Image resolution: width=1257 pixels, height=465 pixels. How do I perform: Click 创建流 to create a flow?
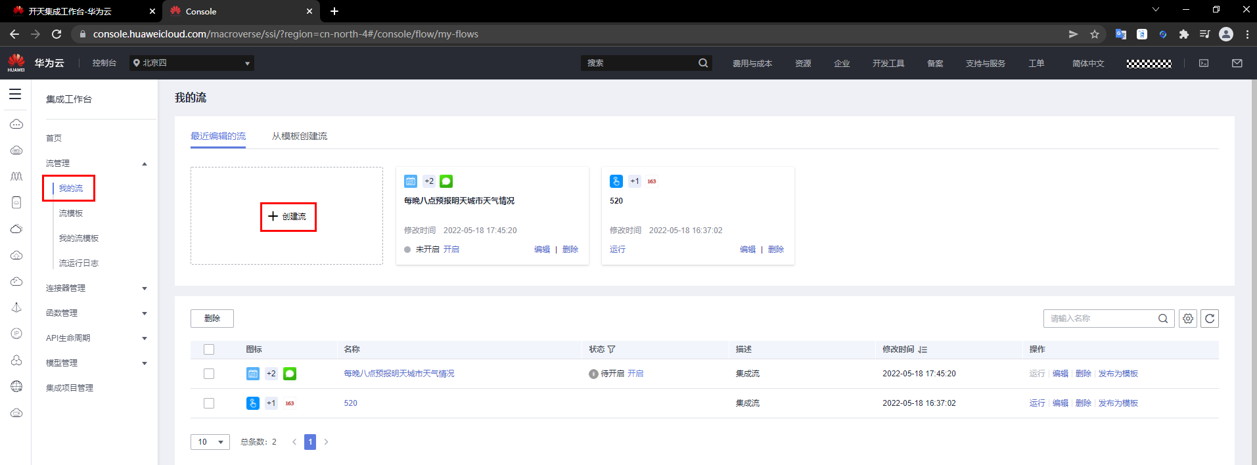288,217
